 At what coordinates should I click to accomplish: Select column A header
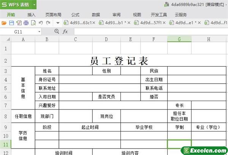[23, 39]
